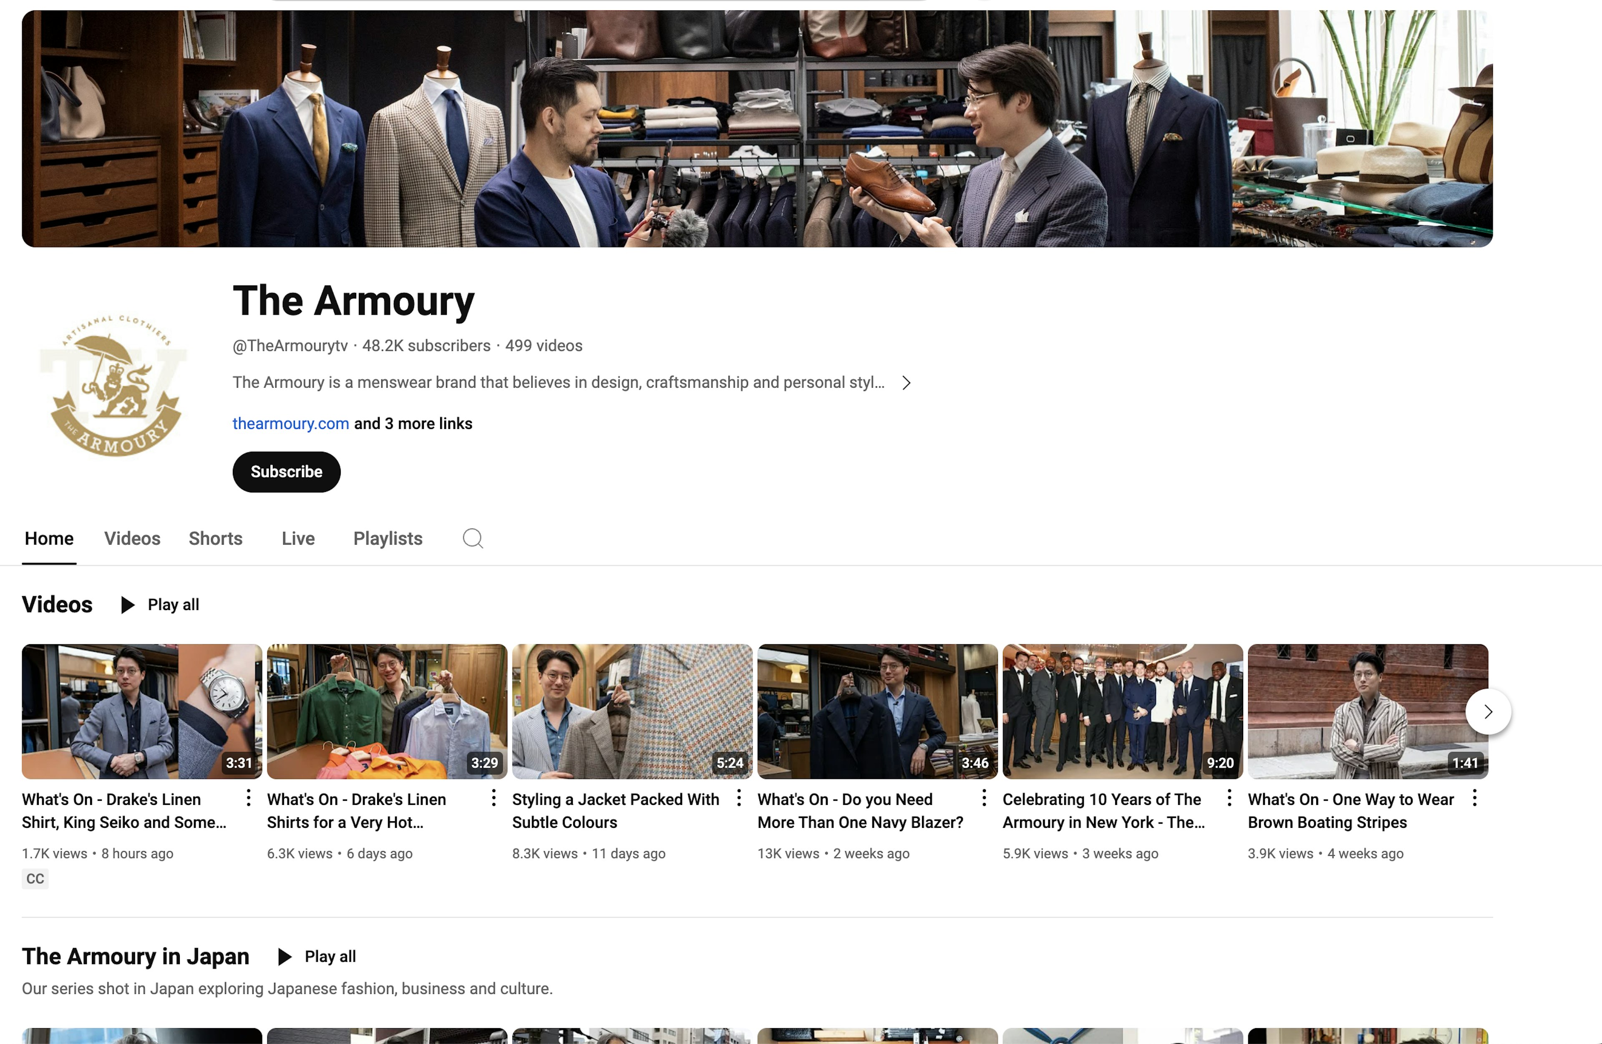Click the CC closed captions badge

coord(35,879)
